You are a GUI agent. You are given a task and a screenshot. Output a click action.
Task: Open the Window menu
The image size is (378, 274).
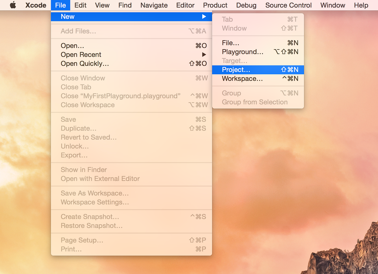click(333, 5)
